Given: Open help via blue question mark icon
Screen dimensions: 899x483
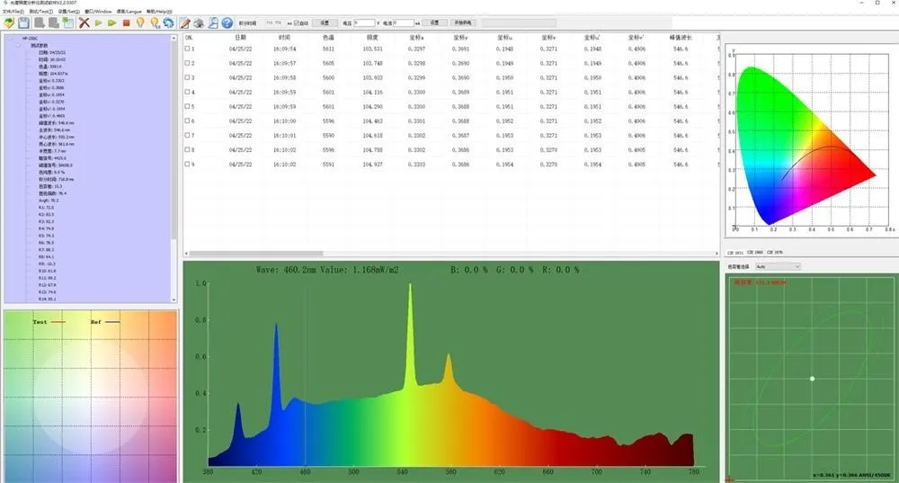Looking at the screenshot, I should (x=227, y=22).
